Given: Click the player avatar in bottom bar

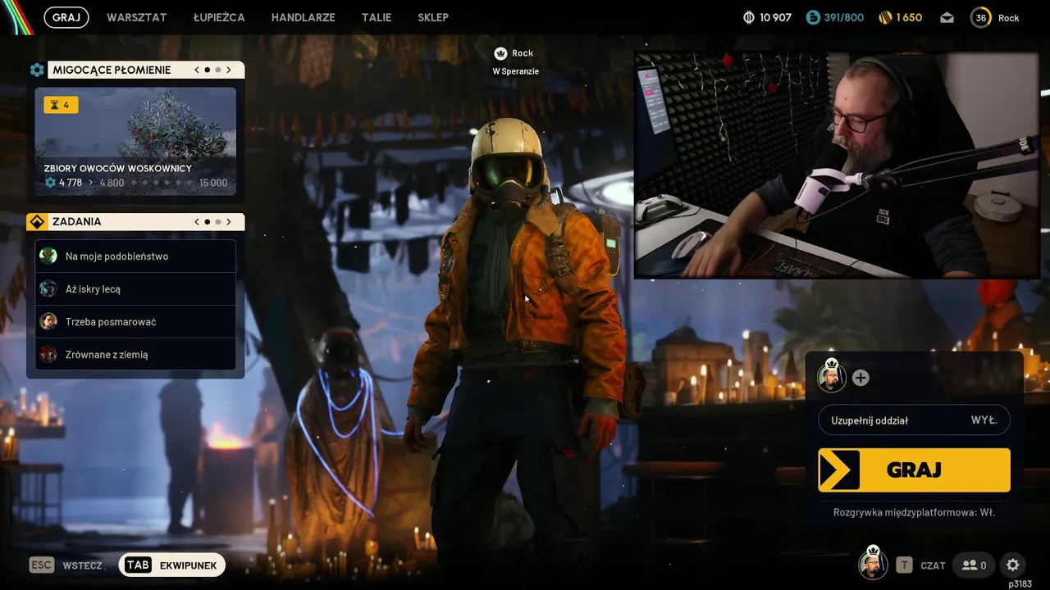Looking at the screenshot, I should (x=873, y=564).
